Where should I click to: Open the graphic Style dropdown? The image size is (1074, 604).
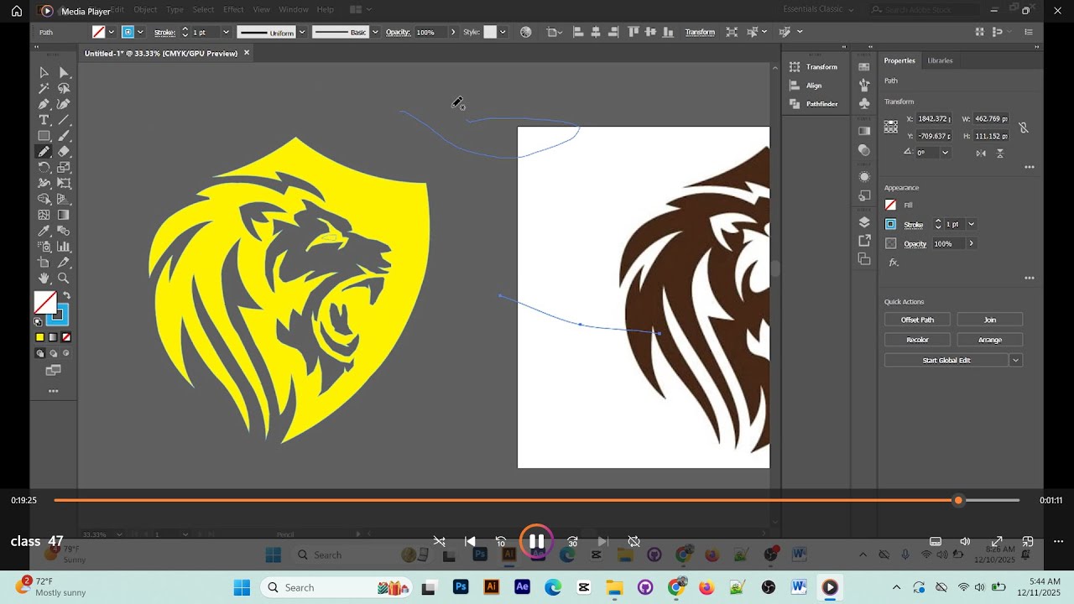click(503, 33)
